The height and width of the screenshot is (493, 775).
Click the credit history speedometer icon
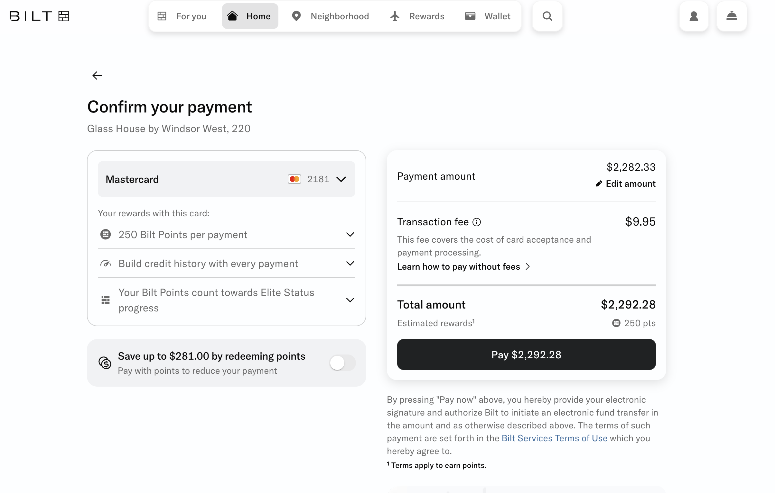click(x=105, y=263)
